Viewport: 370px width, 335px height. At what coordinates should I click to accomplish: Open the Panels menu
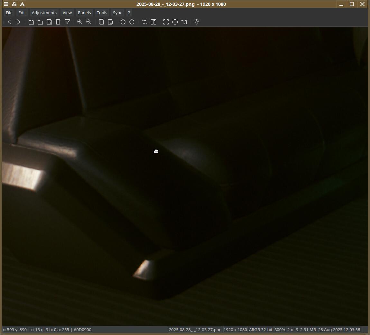84,13
